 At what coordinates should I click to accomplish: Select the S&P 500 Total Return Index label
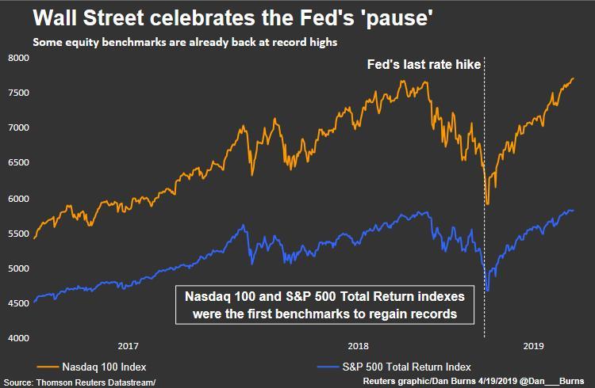406,367
